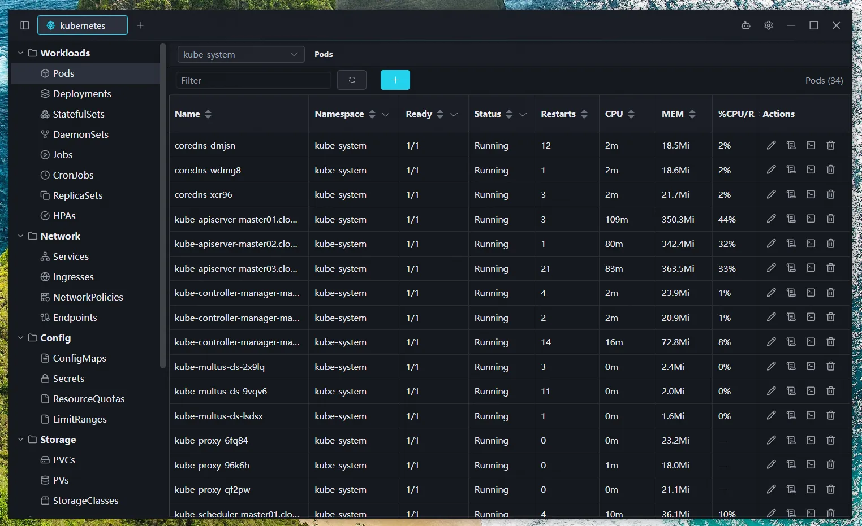
Task: Open the kube-system namespace dropdown
Action: click(x=241, y=54)
